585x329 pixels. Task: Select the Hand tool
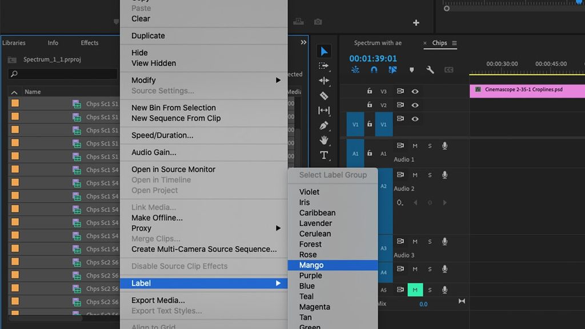324,139
